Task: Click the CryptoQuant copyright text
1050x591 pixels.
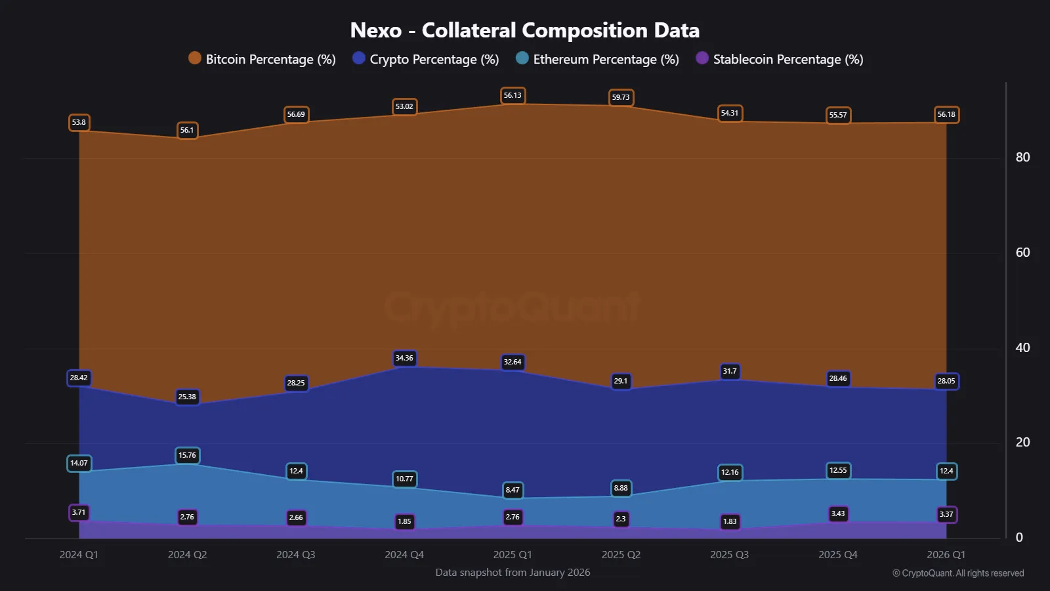Action: pyautogui.click(x=958, y=573)
